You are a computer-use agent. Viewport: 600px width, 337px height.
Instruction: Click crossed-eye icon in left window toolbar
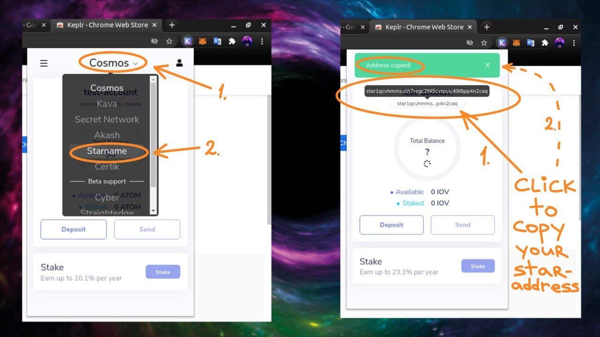coord(154,41)
